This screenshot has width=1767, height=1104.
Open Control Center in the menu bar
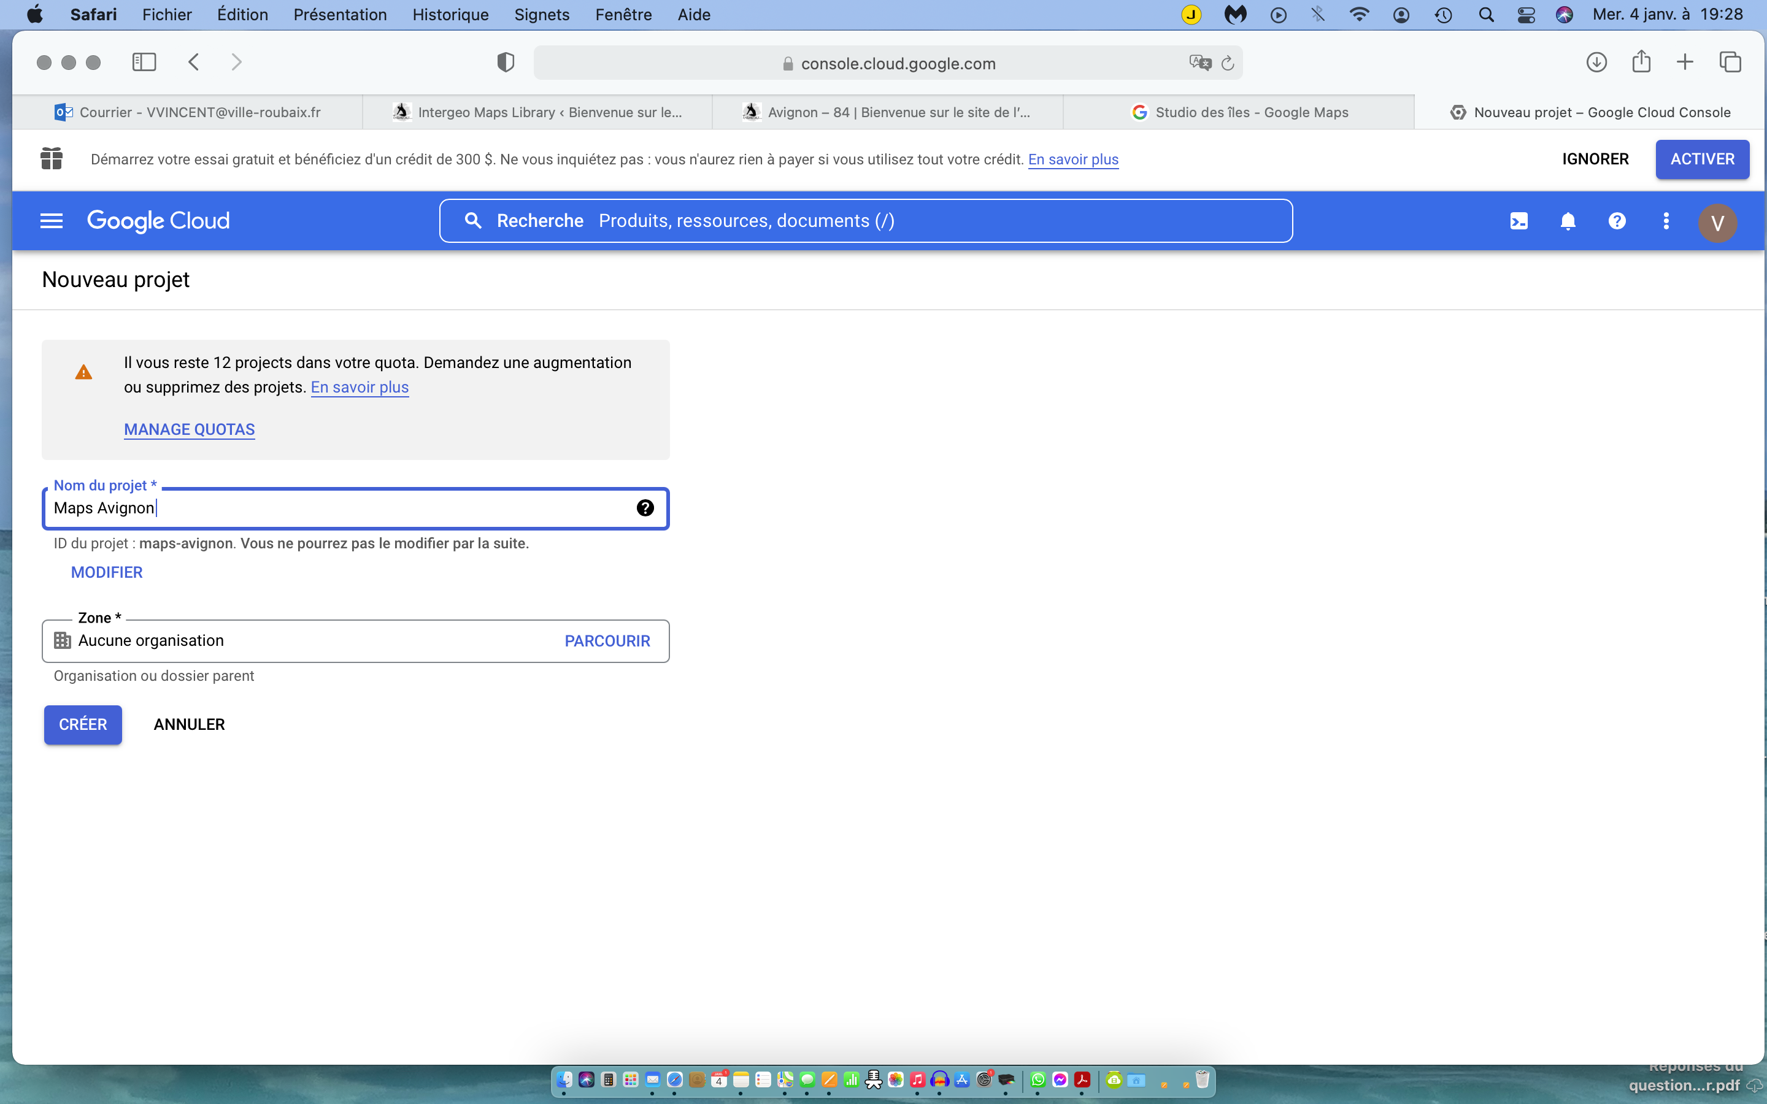click(1526, 15)
